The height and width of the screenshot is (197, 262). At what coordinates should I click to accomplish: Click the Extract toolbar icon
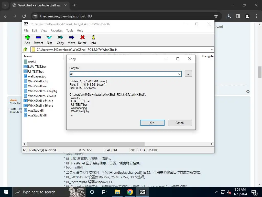[x=38, y=37]
